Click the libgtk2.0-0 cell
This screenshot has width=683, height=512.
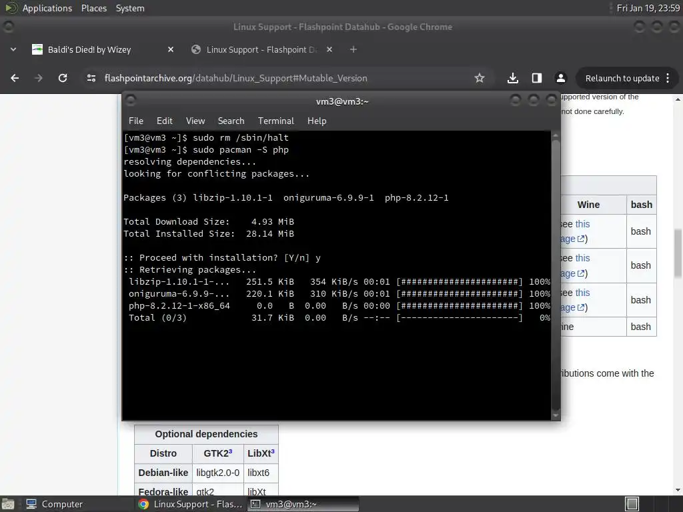pos(218,473)
